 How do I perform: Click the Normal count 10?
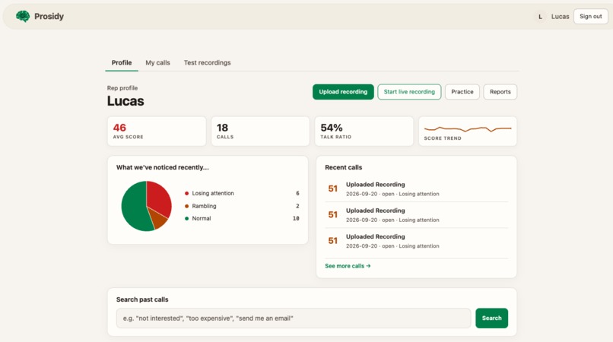tap(296, 218)
